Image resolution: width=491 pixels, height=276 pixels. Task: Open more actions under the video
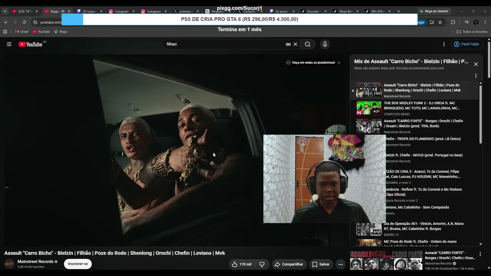340,264
